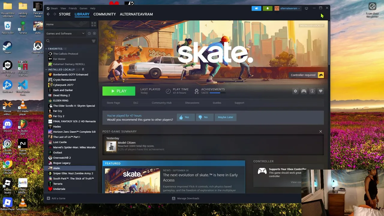Open Google Chrome desktop shortcut
The width and height of the screenshot is (384, 216).
coord(7,167)
